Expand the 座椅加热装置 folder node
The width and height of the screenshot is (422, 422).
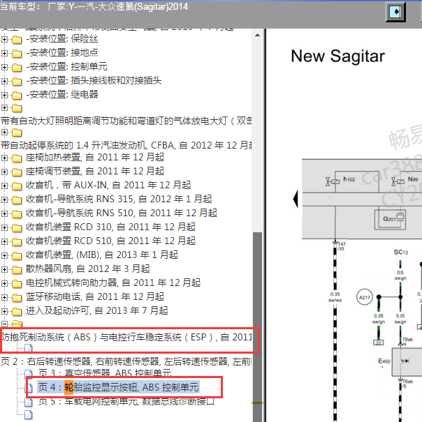click(x=4, y=158)
